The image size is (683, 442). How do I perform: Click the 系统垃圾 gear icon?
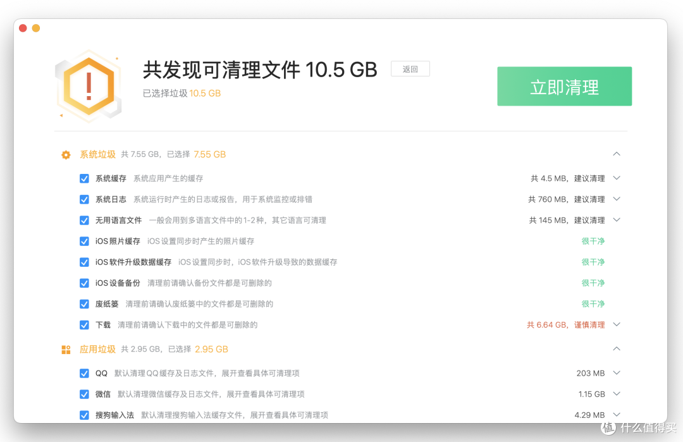click(x=66, y=154)
